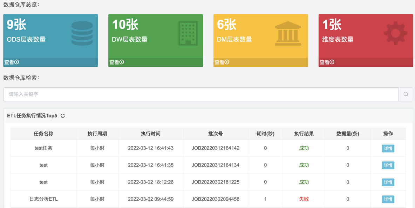Open 查看 link on 维度表数量 card
415x208 pixels.
(327, 62)
